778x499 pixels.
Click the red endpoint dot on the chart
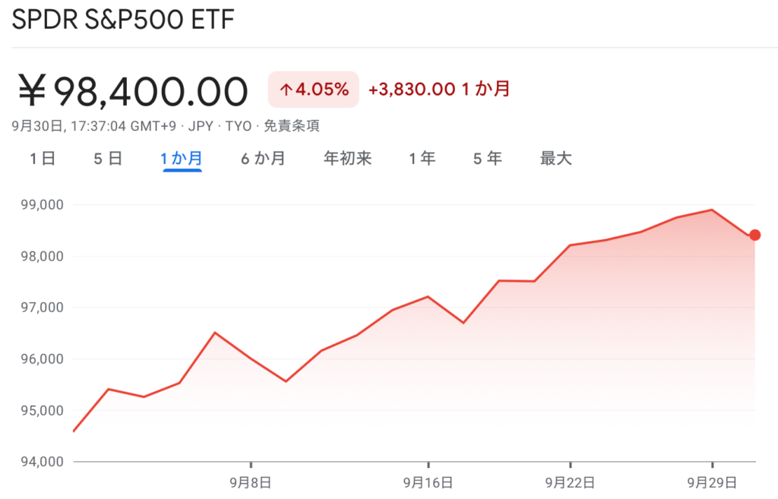754,235
